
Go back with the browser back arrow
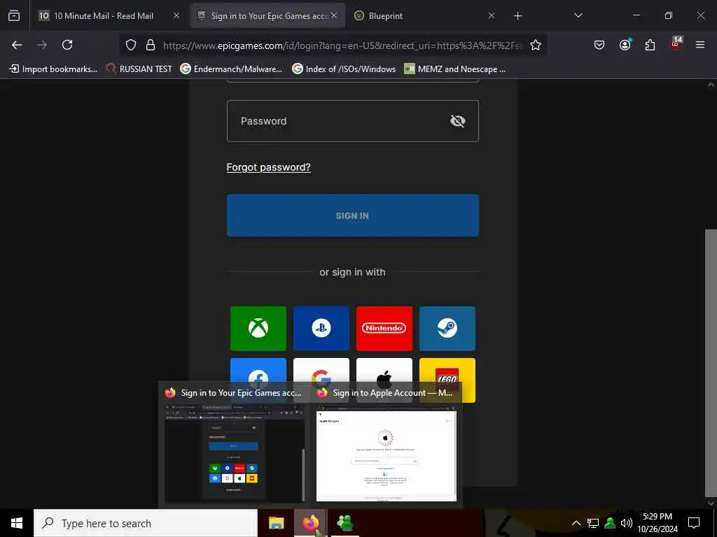point(17,45)
